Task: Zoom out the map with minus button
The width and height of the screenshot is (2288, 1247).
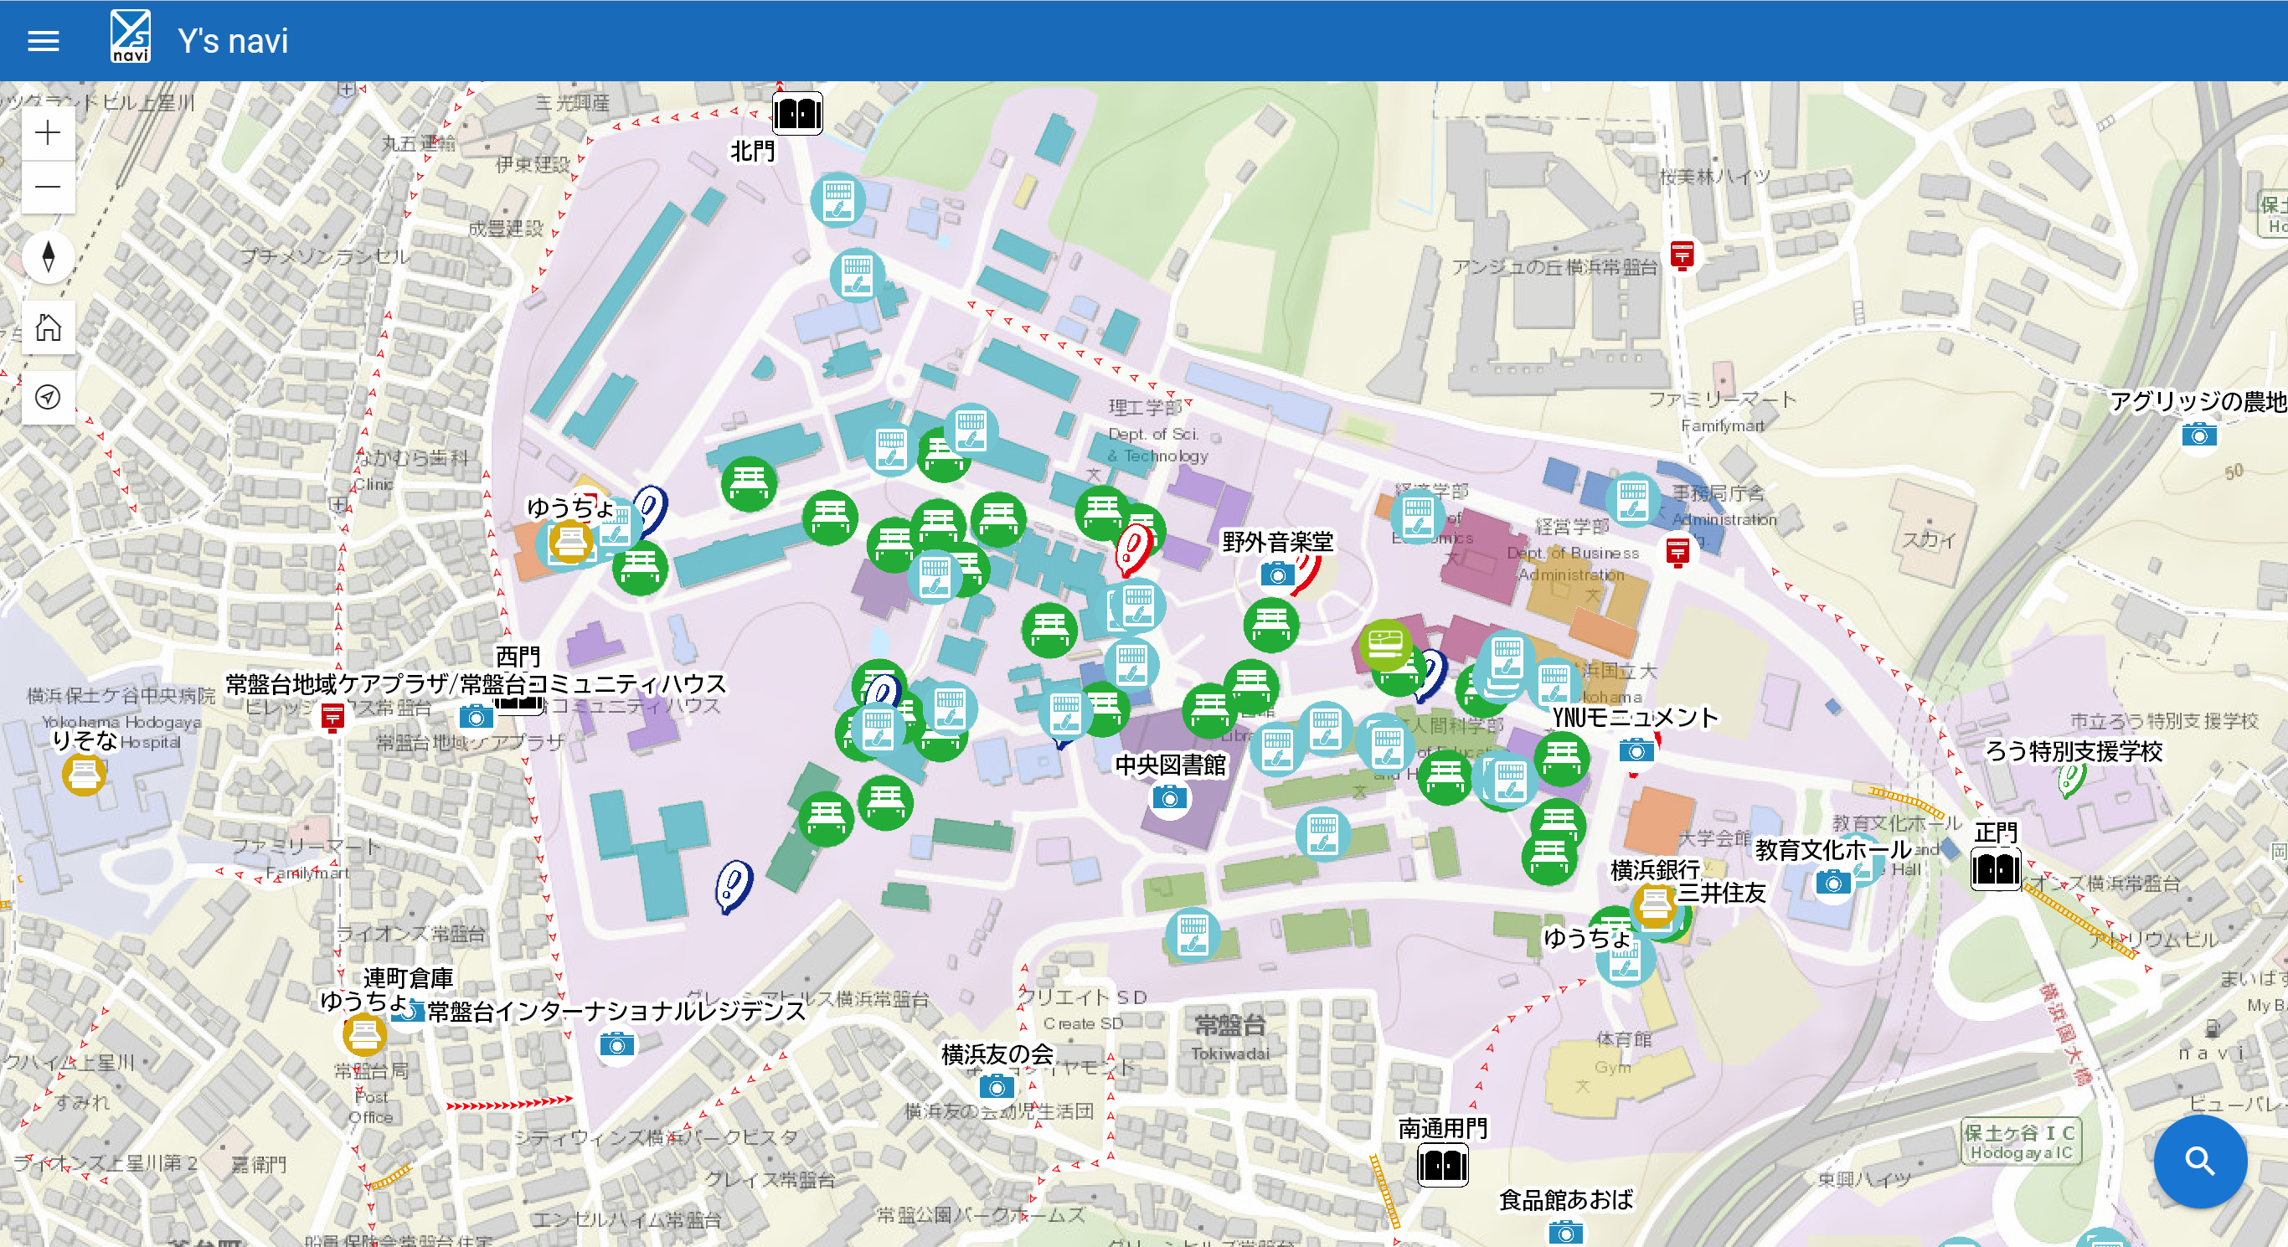Action: coord(48,187)
